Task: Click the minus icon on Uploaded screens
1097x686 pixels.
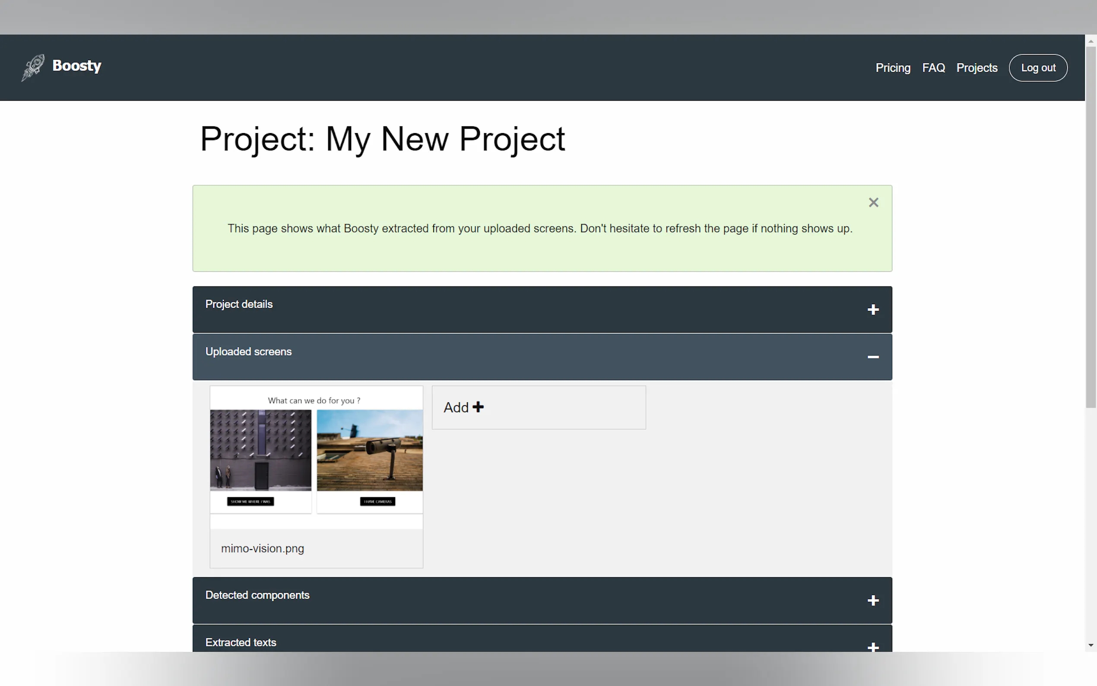Action: tap(872, 357)
